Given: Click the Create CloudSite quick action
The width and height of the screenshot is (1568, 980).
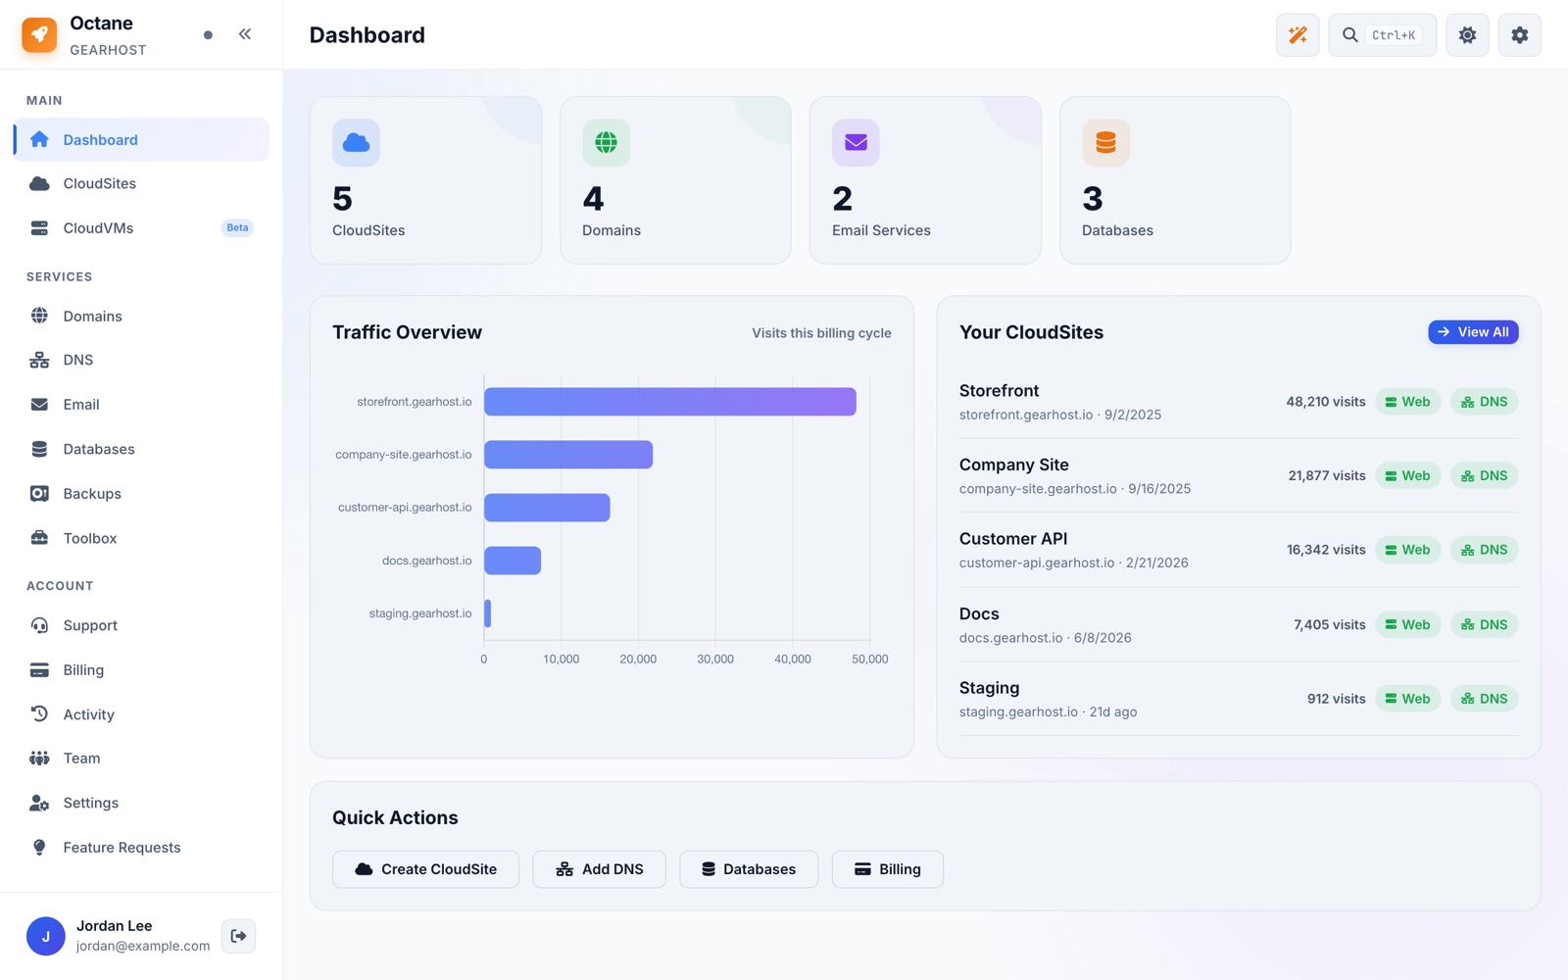Looking at the screenshot, I should (x=425, y=869).
